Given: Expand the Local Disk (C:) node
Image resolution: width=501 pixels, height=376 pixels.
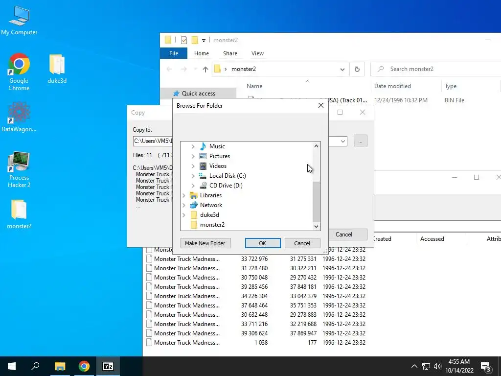Looking at the screenshot, I should click(193, 176).
